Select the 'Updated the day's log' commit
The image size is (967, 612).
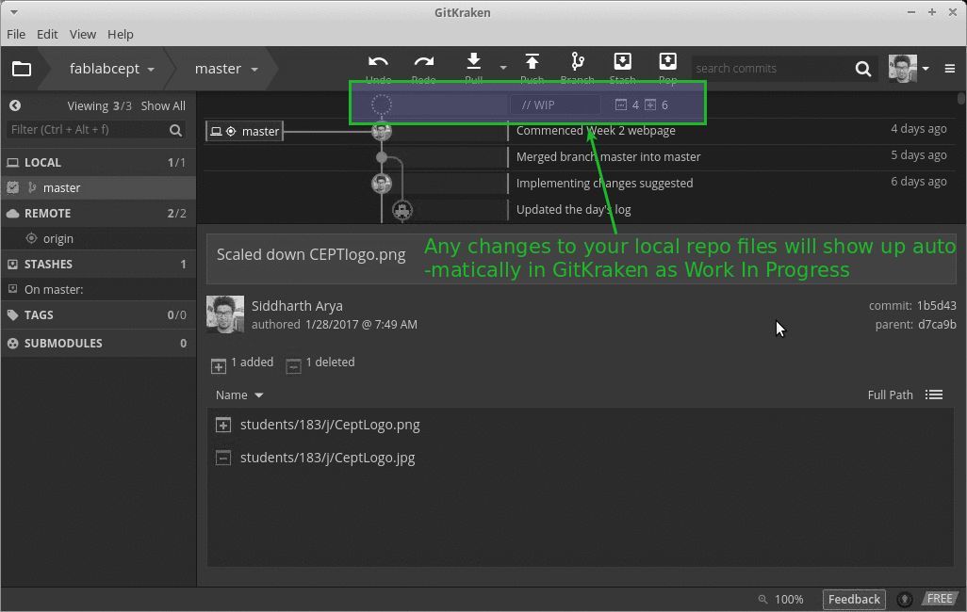pyautogui.click(x=574, y=210)
